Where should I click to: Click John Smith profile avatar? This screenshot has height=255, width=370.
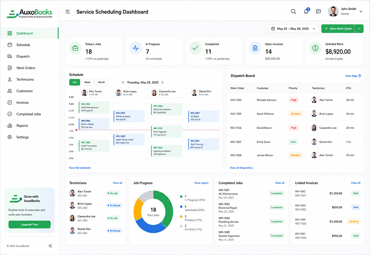coord(333,11)
